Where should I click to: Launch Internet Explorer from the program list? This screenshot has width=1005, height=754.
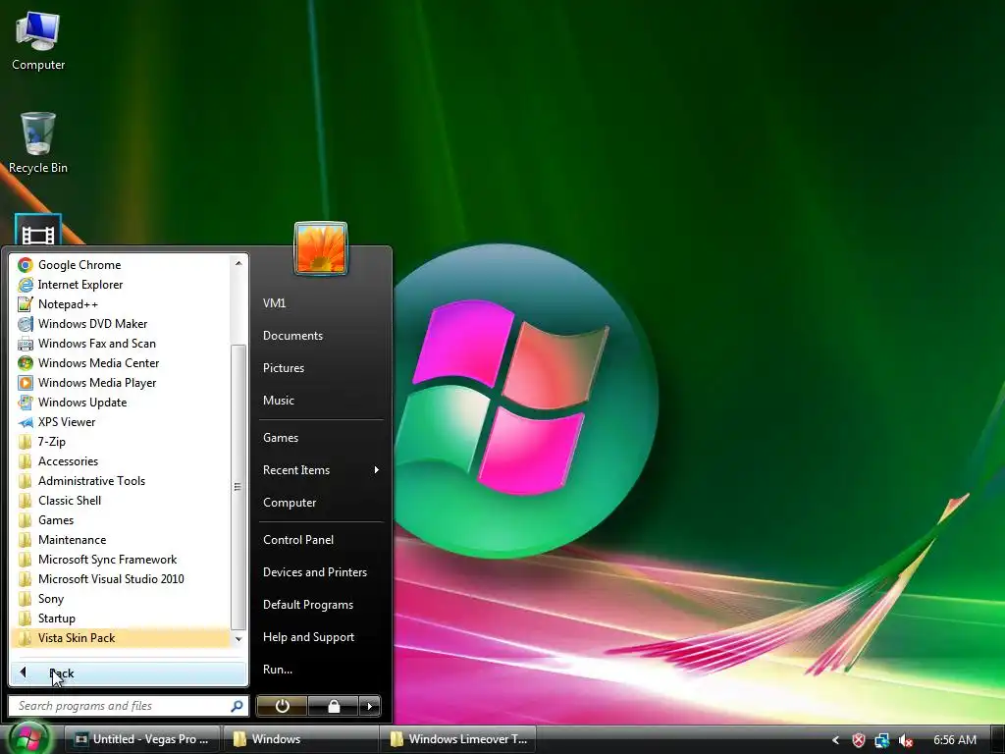(x=121, y=285)
